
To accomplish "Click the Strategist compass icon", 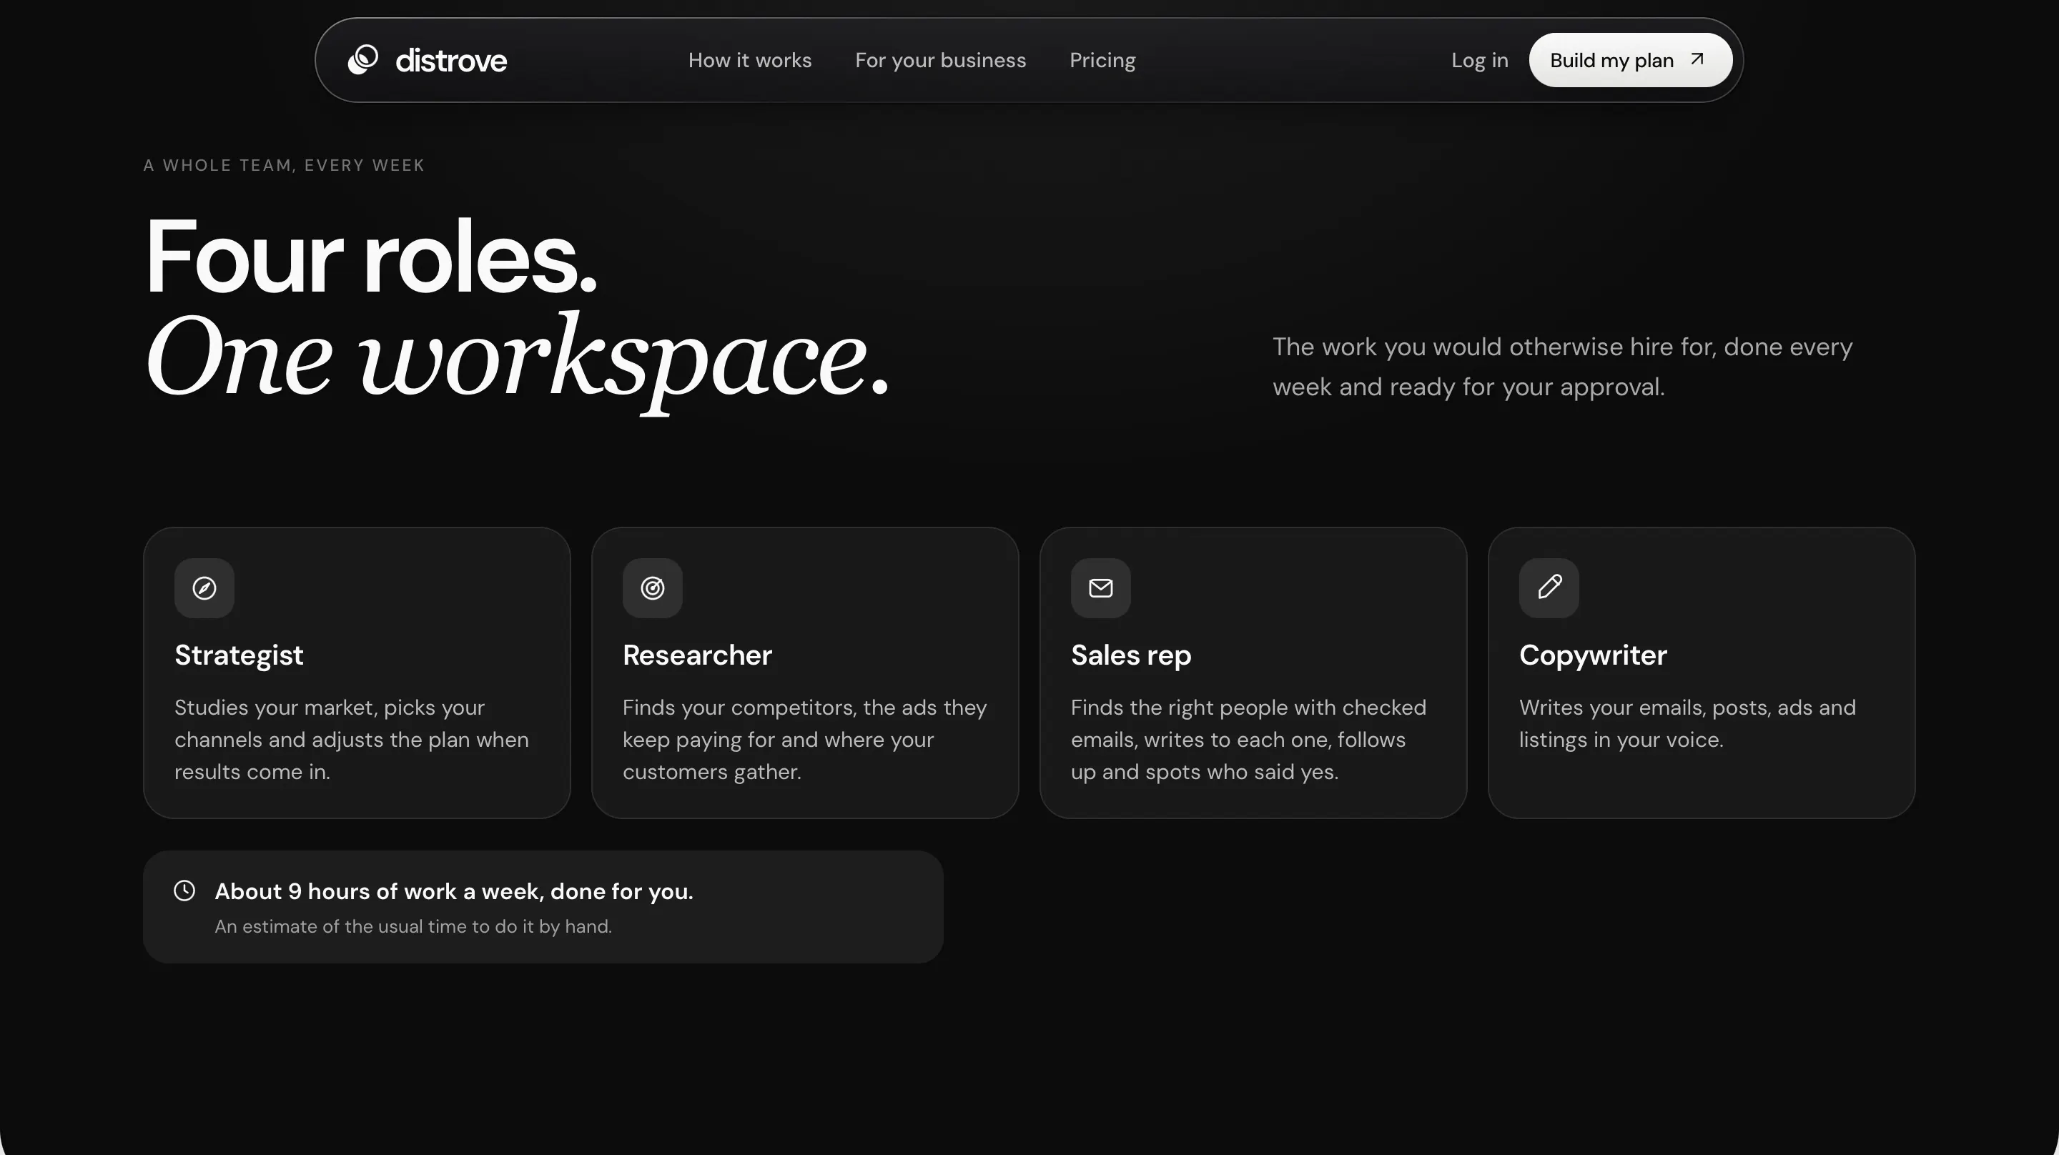I will 204,588.
